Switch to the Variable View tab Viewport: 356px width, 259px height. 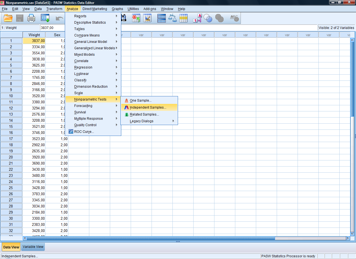pyautogui.click(x=33, y=247)
